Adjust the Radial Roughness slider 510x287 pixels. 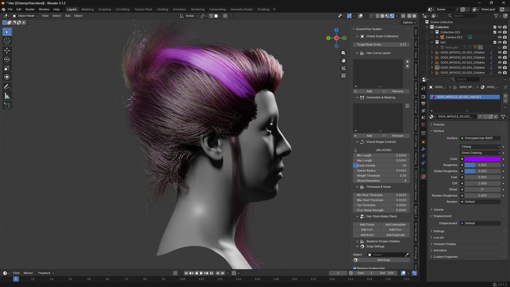(x=482, y=171)
